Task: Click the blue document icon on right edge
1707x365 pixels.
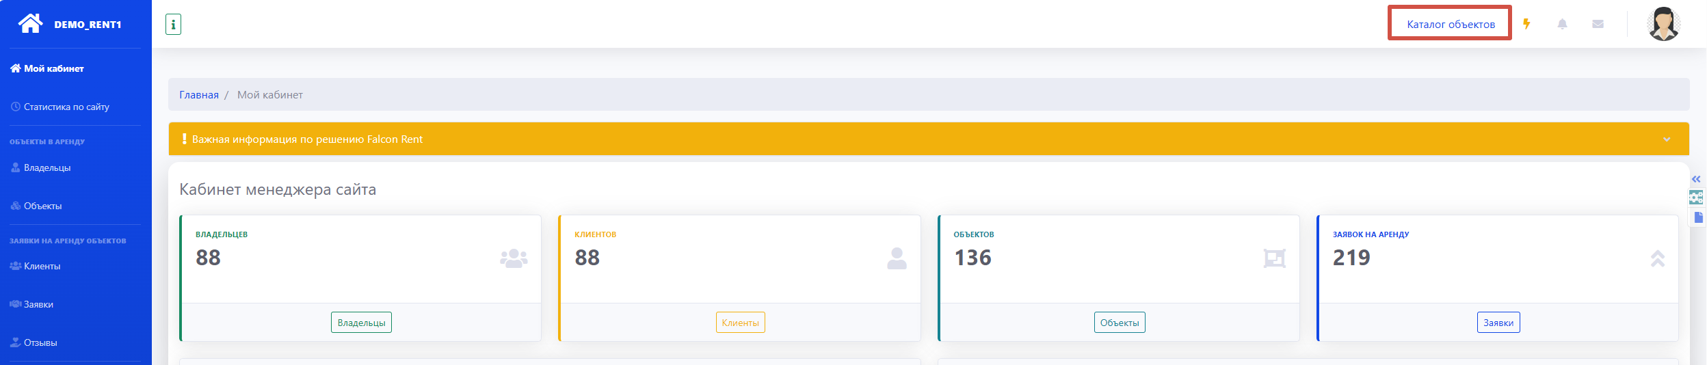Action: tap(1697, 217)
